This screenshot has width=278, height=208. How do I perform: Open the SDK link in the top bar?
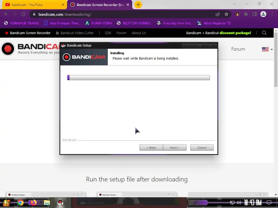click(108, 33)
